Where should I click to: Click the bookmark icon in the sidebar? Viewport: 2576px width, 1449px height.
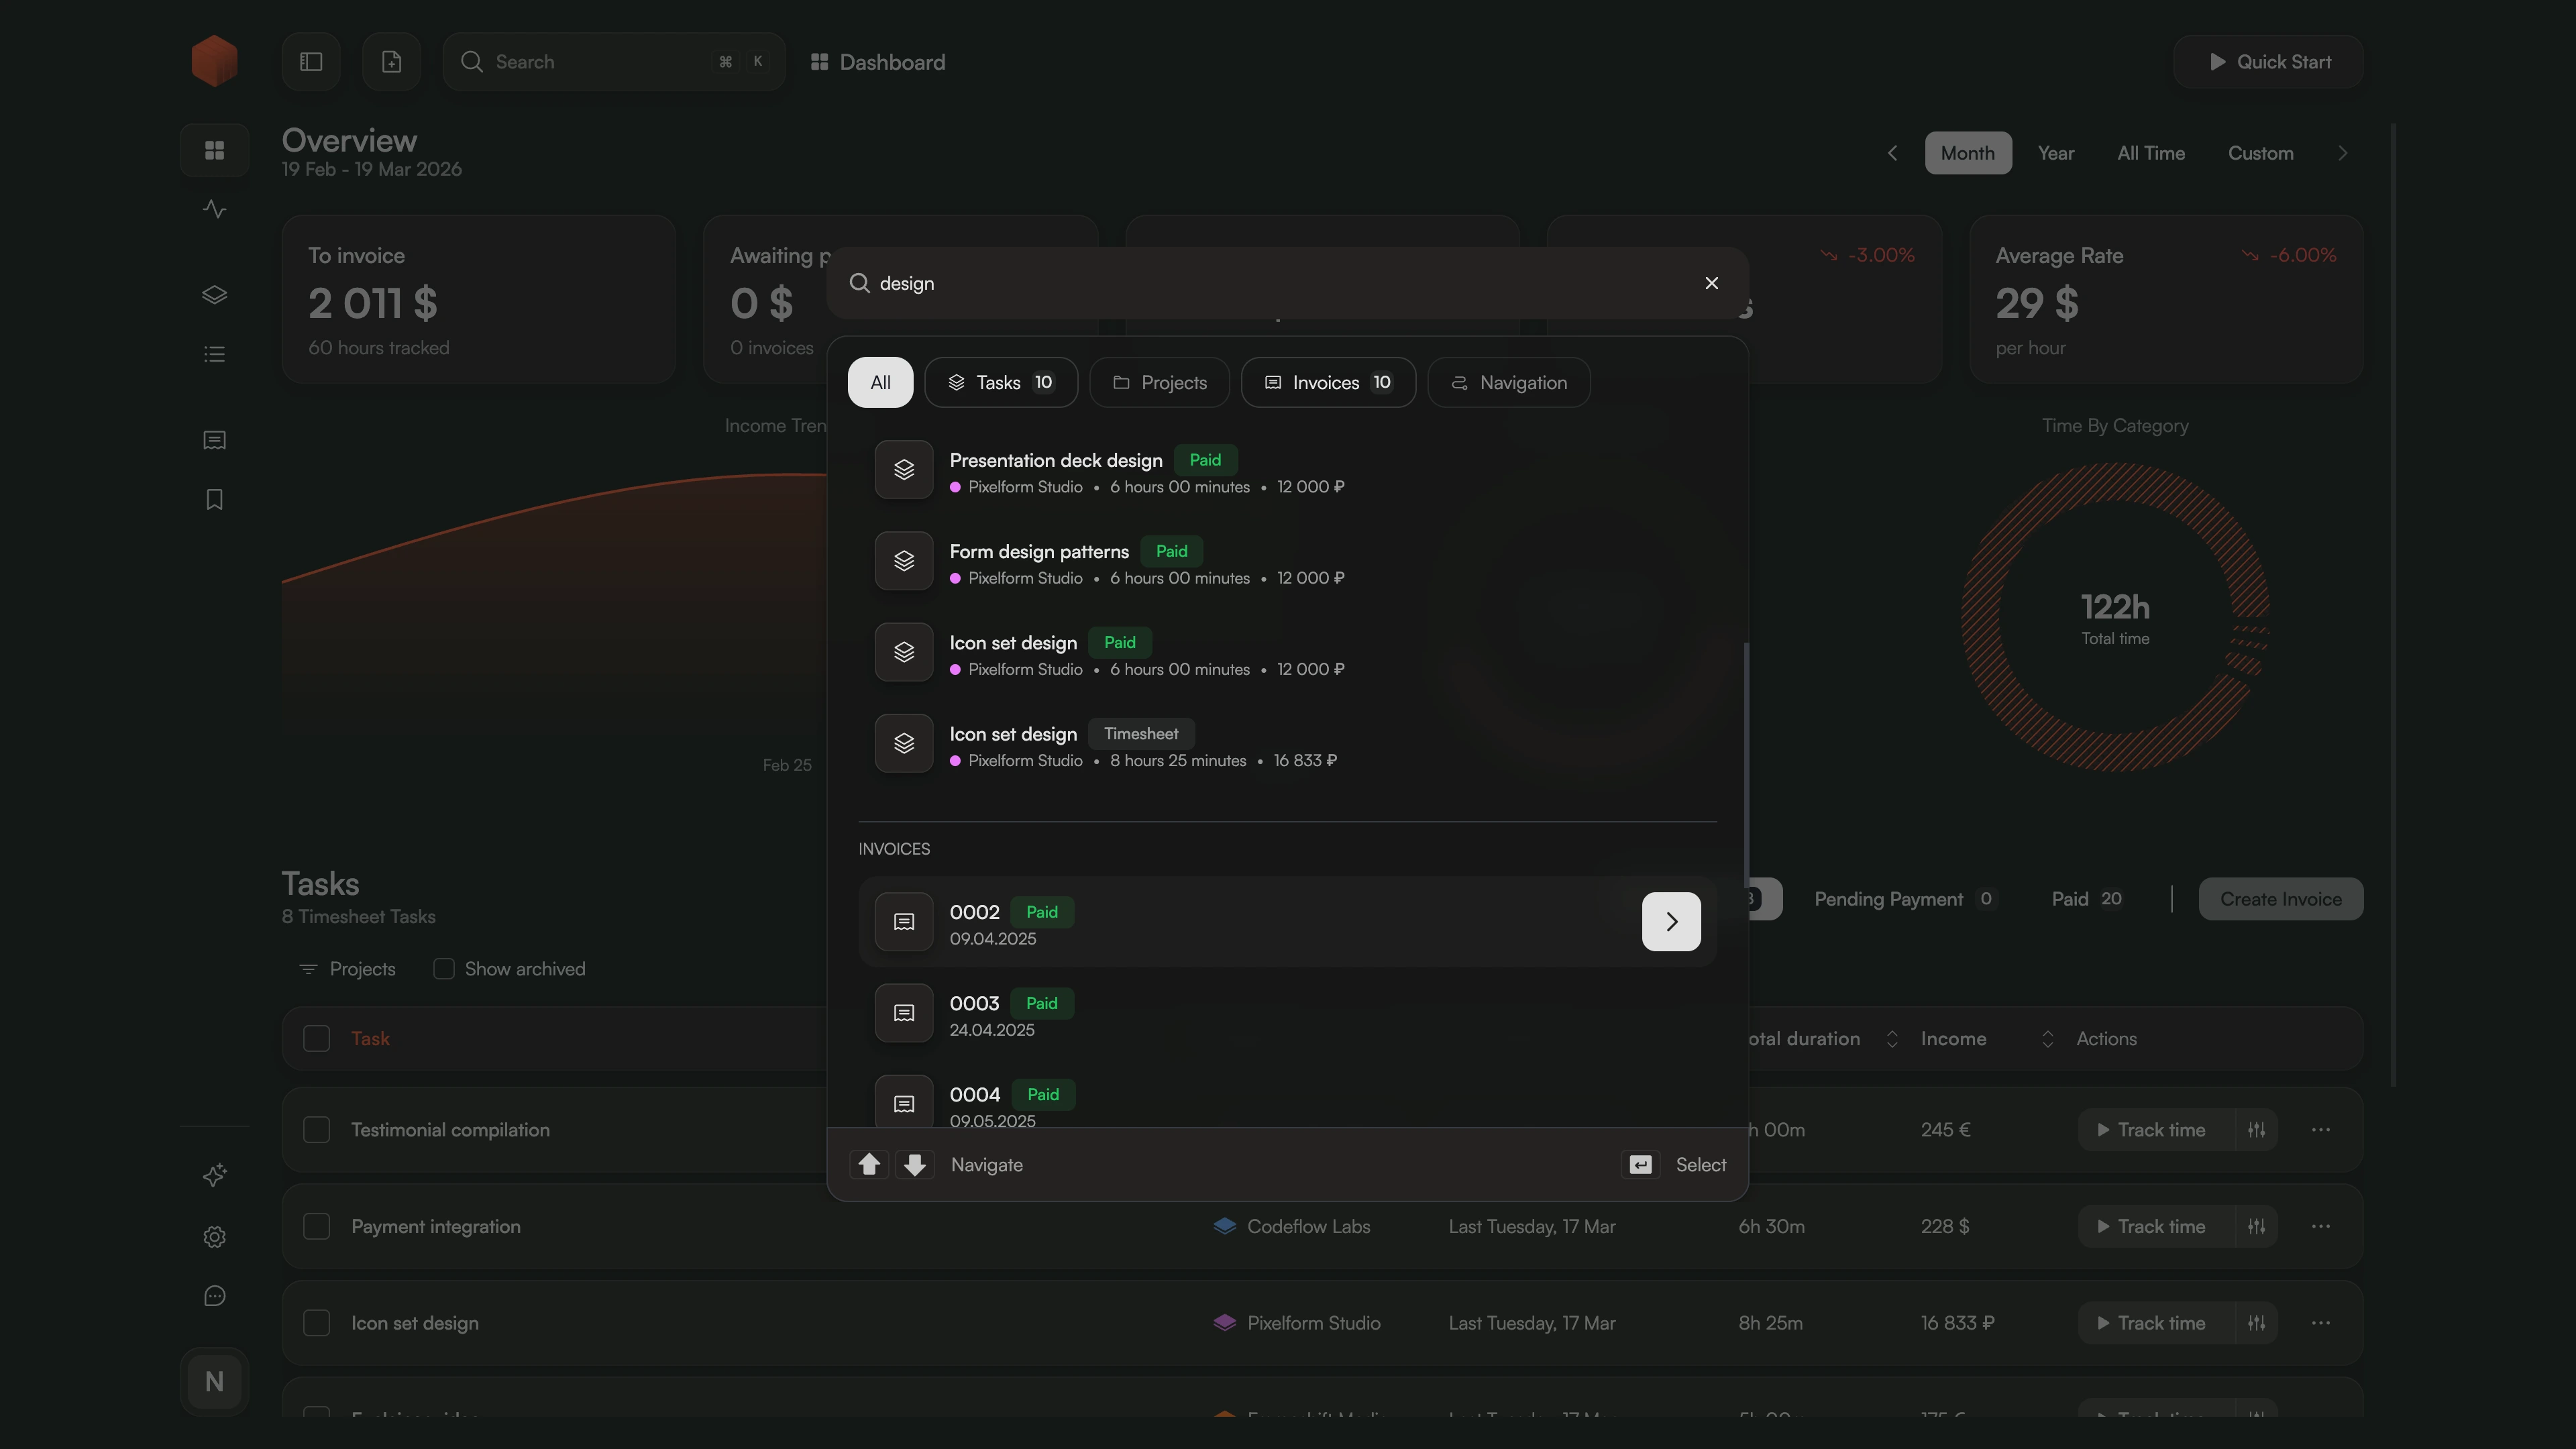[214, 499]
